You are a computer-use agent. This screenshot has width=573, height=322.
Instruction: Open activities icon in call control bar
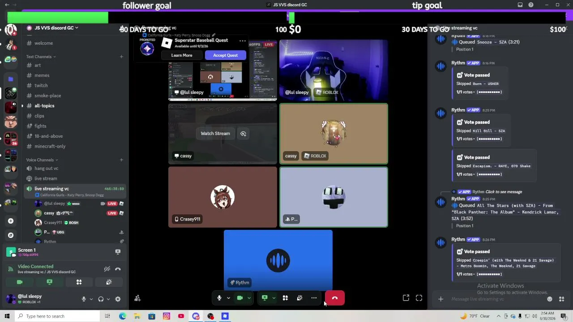[285, 298]
